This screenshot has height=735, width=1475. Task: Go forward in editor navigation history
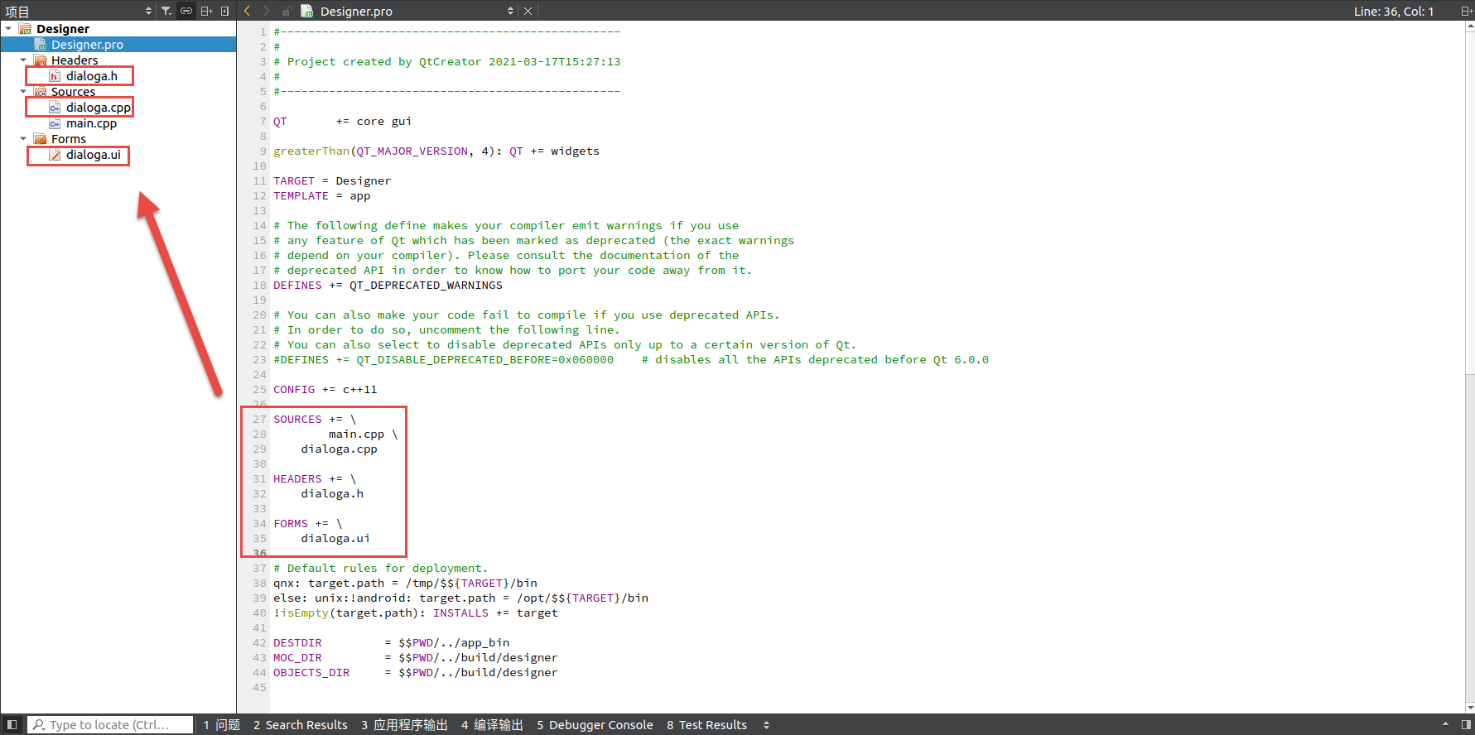[x=266, y=11]
